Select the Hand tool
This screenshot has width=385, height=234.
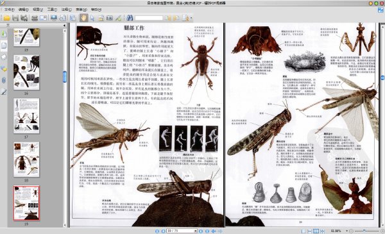pos(83,18)
